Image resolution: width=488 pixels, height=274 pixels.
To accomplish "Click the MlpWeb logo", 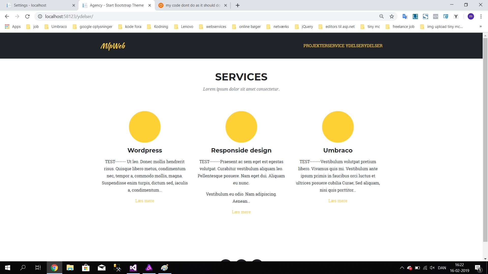I will pos(113,46).
